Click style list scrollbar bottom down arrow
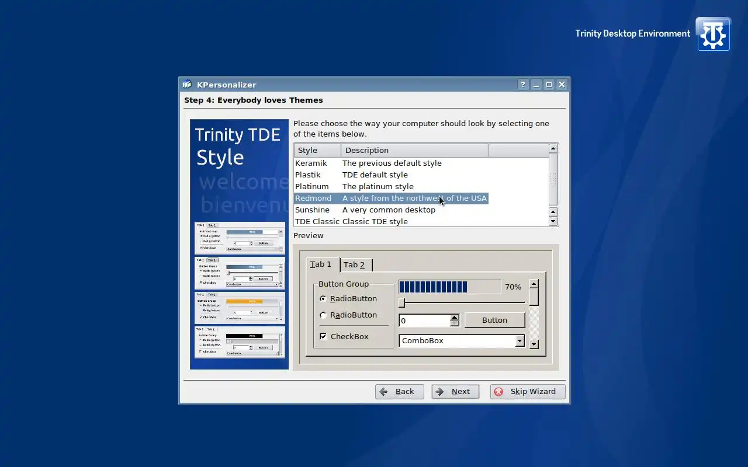This screenshot has width=748, height=467. [553, 221]
